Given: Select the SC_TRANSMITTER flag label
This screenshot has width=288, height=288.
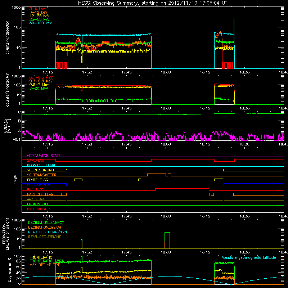Looking at the screenshot, I should pos(42,175).
